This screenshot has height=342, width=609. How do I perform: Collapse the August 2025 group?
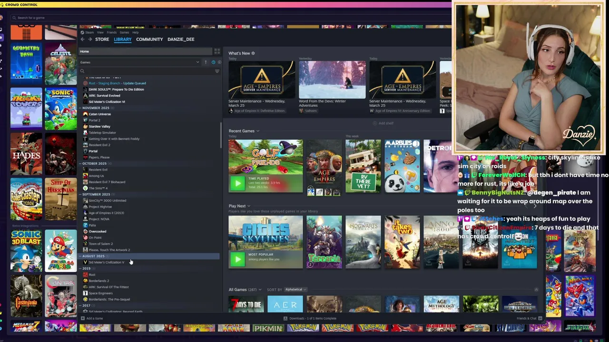[80, 256]
